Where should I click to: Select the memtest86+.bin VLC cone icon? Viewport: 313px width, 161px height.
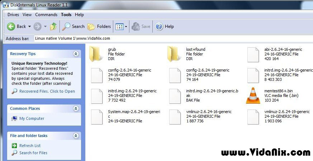coord(253,96)
